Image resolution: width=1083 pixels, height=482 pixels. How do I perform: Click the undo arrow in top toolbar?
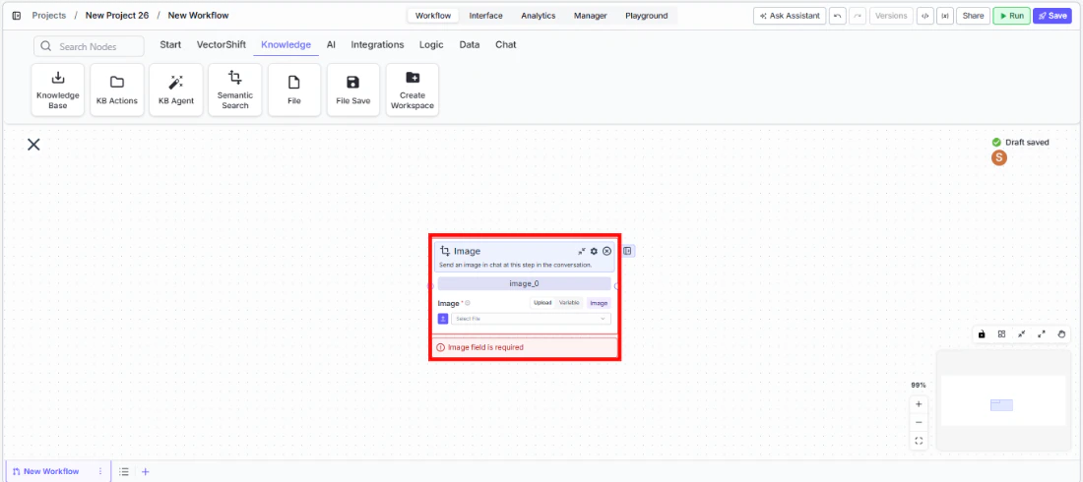coord(837,15)
